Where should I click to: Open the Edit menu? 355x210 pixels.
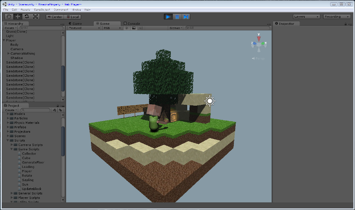pyautogui.click(x=14, y=9)
